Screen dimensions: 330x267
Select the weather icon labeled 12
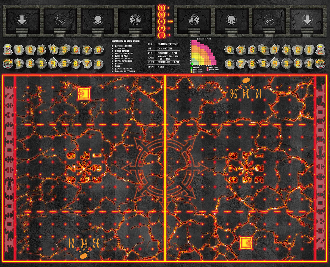(161, 35)
